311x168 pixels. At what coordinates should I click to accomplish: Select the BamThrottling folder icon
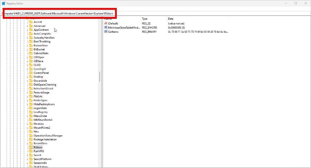coord(31,41)
